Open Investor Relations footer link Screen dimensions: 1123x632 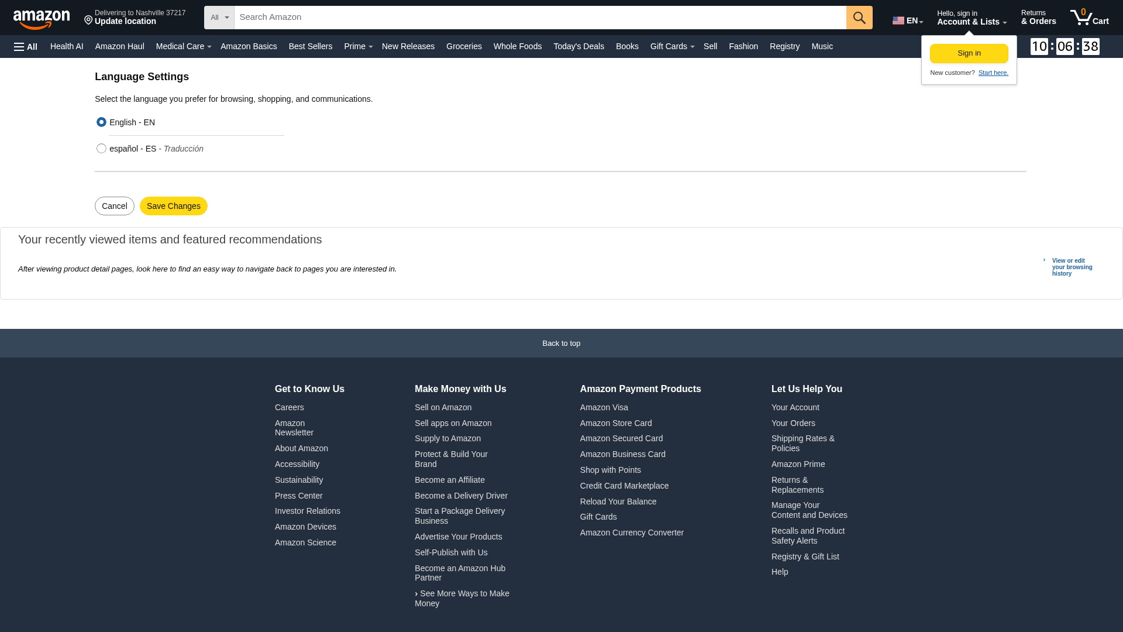coord(308,511)
